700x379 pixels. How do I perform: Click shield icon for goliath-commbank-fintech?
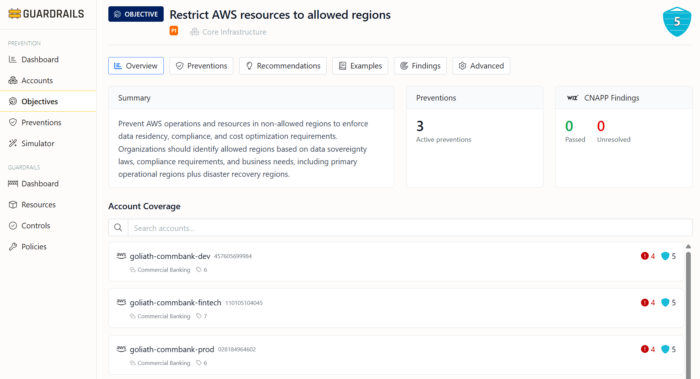coord(665,302)
